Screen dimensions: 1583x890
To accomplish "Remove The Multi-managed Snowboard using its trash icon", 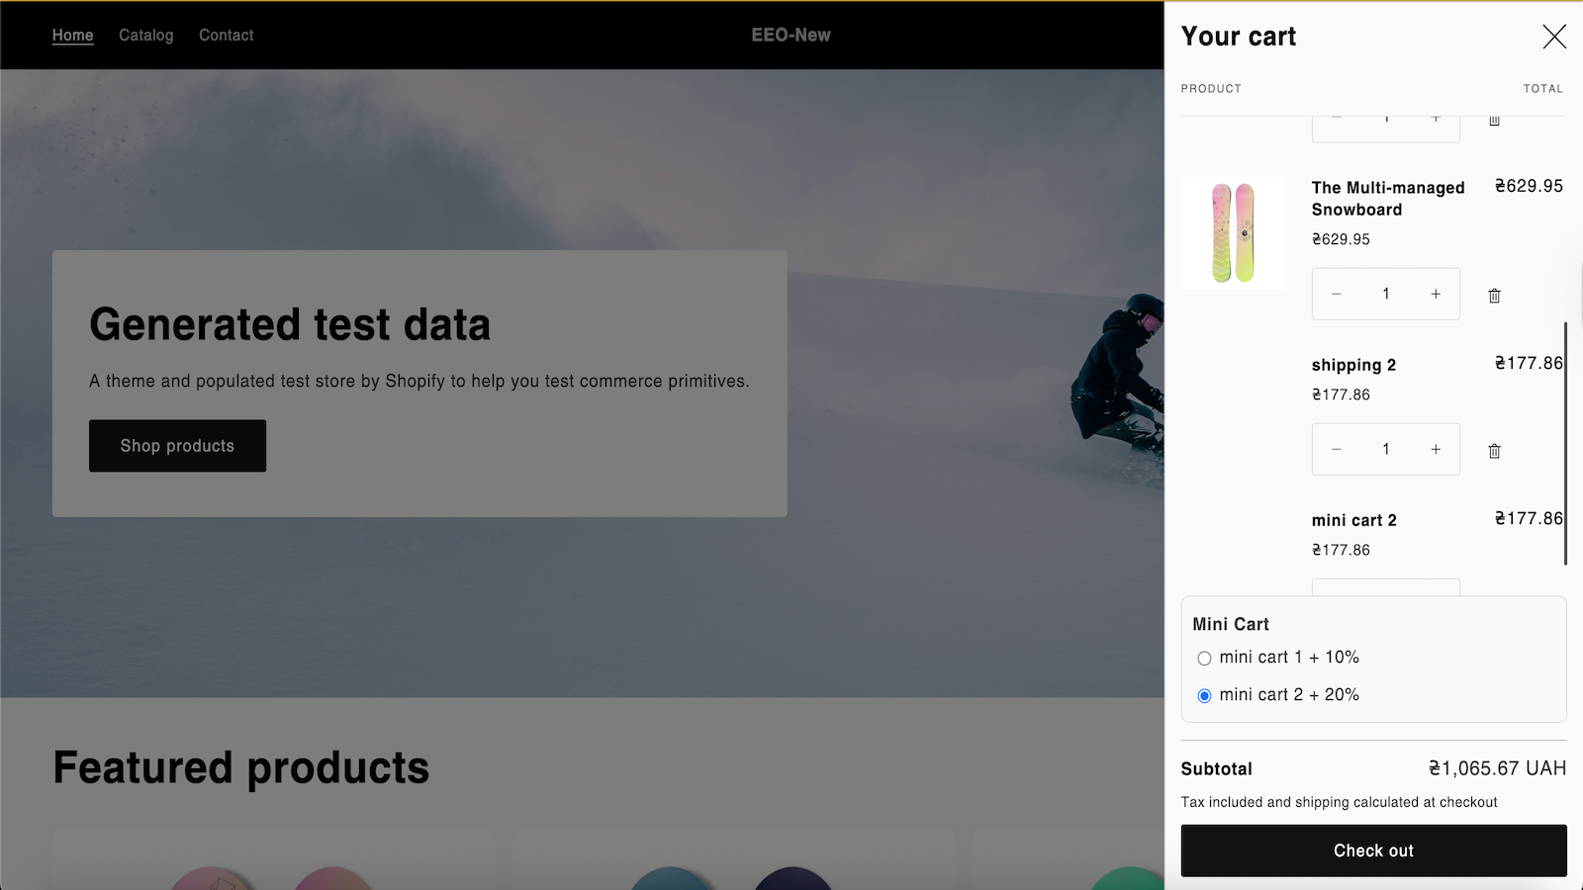I will click(1495, 295).
